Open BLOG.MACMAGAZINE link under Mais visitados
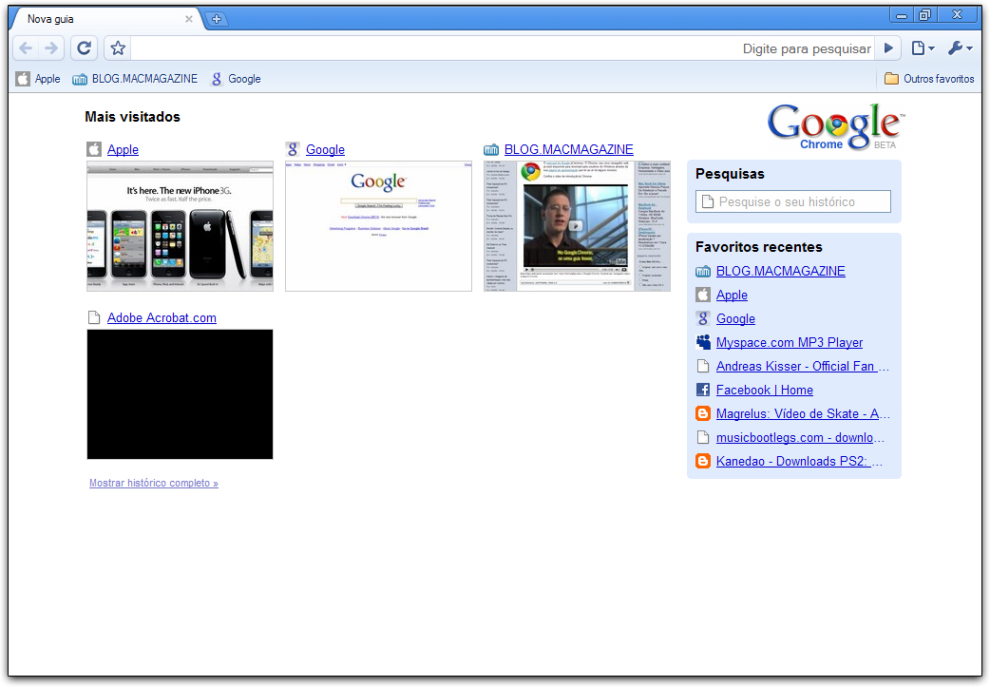Image resolution: width=990 pixels, height=687 pixels. [x=568, y=149]
